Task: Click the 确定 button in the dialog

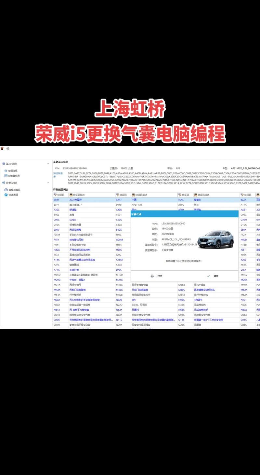Action: [213, 276]
